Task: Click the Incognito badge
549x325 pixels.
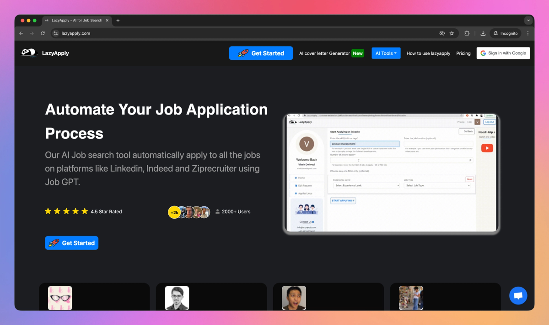Action: click(505, 33)
